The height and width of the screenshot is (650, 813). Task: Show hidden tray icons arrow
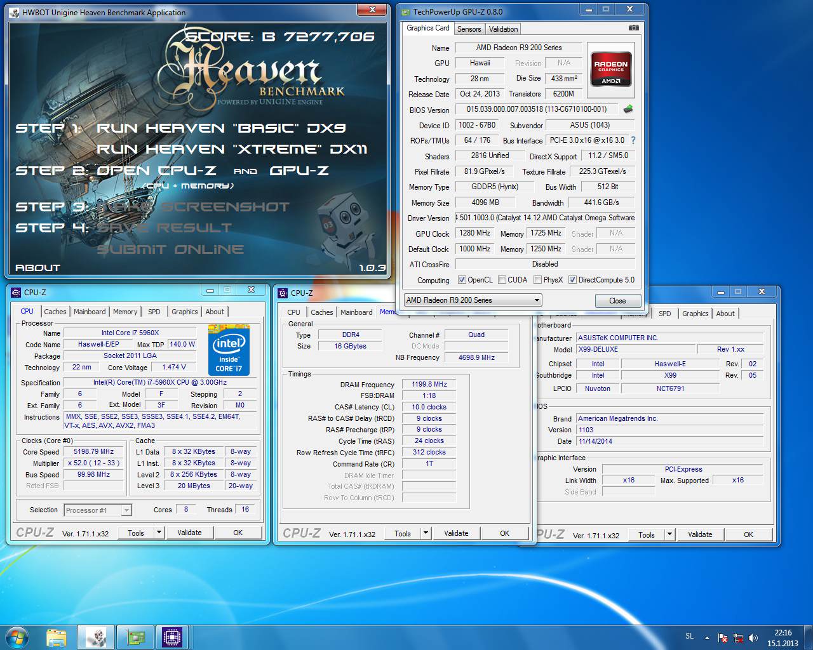[x=707, y=637]
